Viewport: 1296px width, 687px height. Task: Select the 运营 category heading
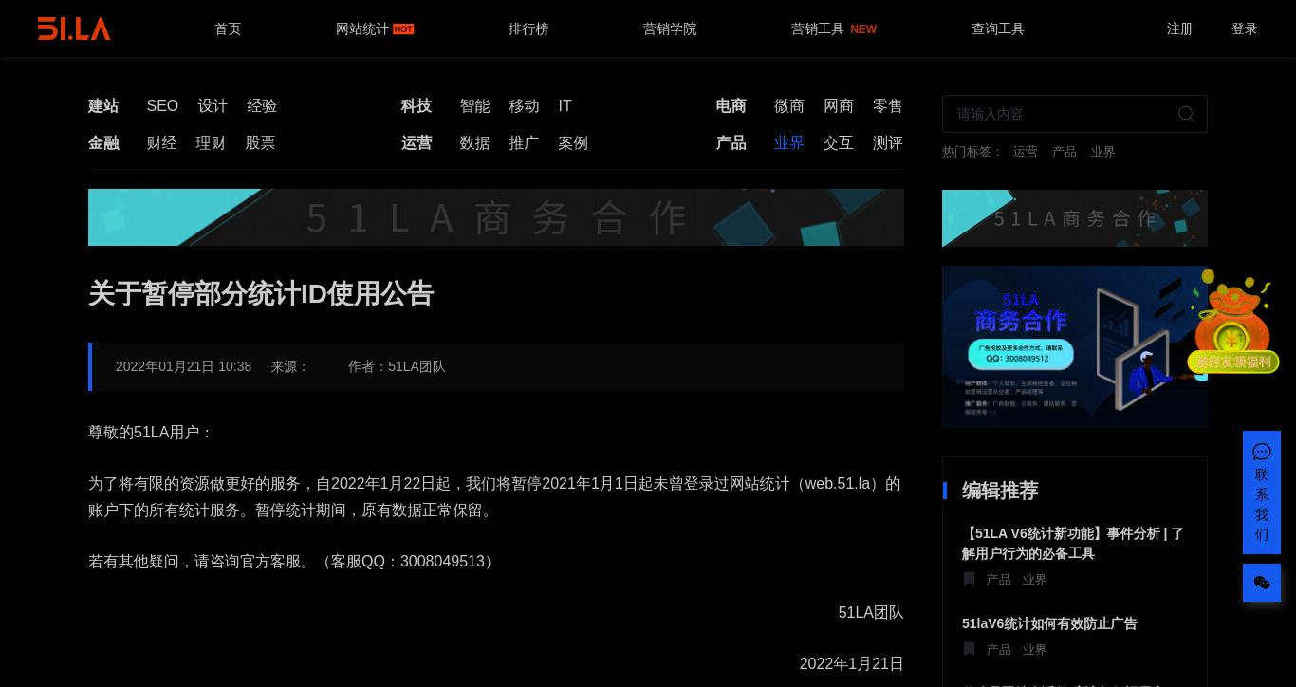417,143
